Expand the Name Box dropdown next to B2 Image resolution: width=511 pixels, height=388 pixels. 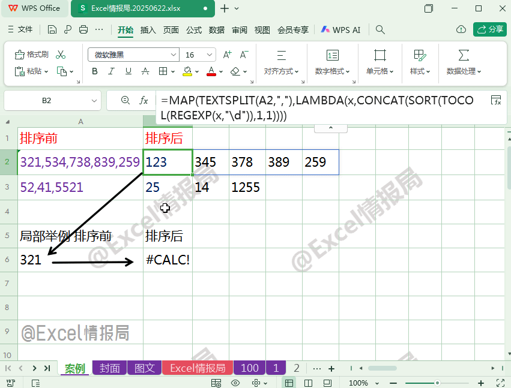94,101
